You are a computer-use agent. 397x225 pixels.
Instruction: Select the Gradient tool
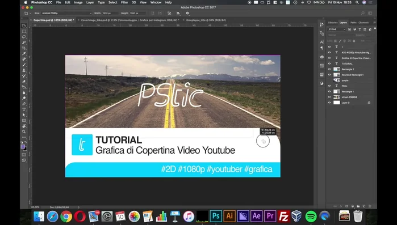[24, 87]
